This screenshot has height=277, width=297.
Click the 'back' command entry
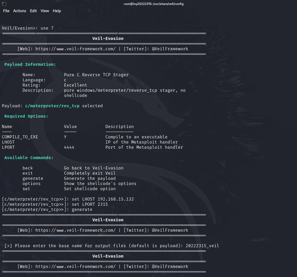[x=28, y=168]
